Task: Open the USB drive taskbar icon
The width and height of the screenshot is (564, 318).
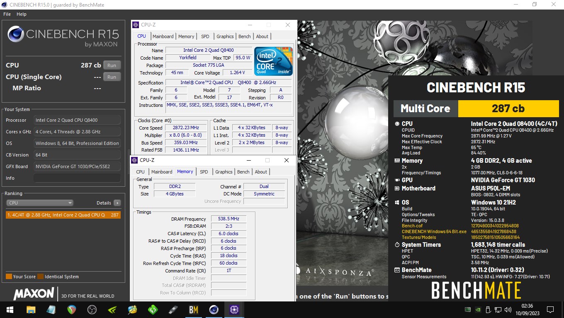Action: [173, 309]
